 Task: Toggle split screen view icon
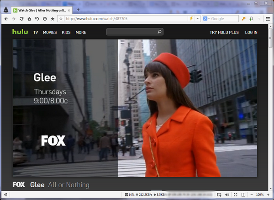click(x=243, y=195)
